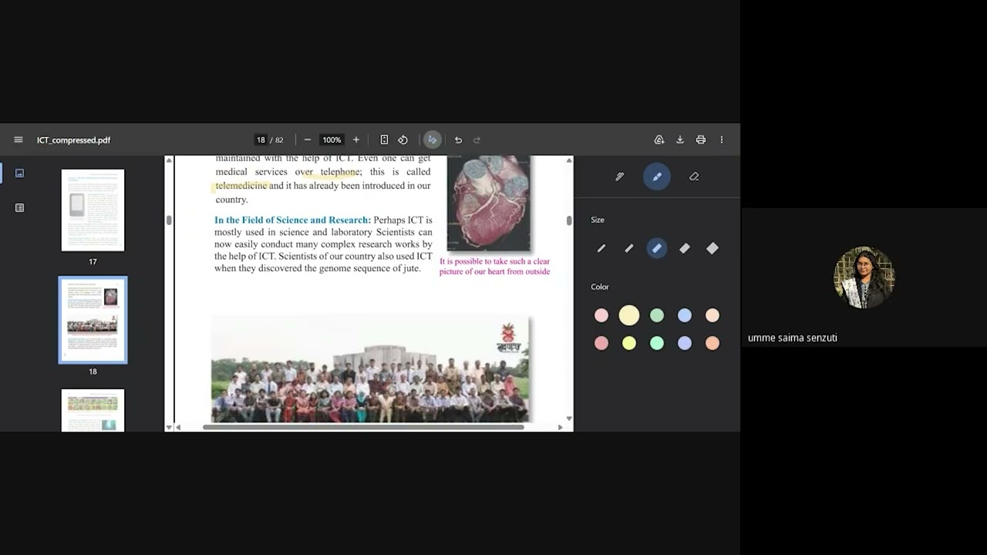
Task: Save the PDF to Drive
Action: tap(659, 140)
